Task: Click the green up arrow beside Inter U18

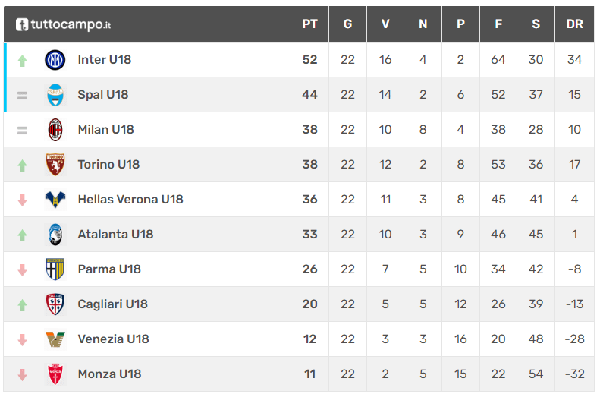Action: 22,61
